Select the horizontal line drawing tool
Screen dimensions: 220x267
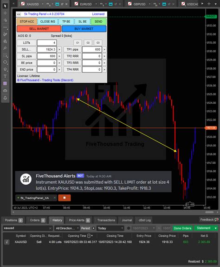5,27
